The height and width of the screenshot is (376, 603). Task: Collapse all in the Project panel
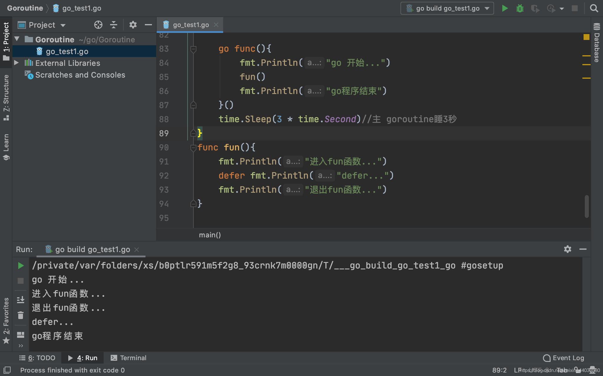tap(114, 25)
